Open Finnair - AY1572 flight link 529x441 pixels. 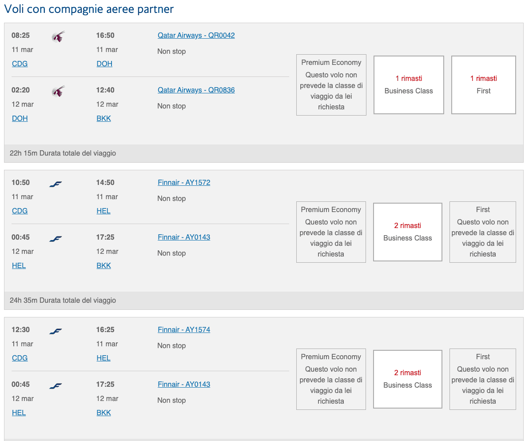(184, 183)
